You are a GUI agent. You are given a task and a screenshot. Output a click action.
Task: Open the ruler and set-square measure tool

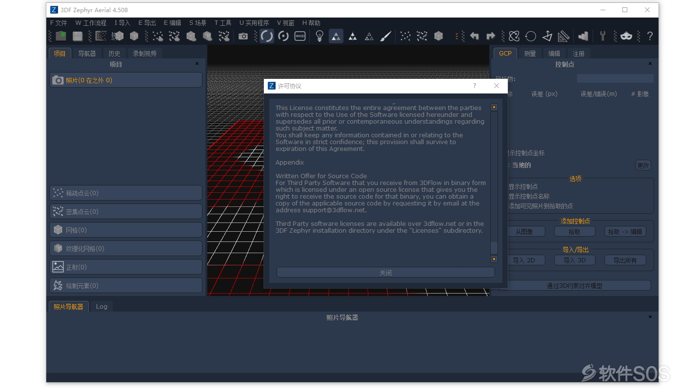click(564, 36)
